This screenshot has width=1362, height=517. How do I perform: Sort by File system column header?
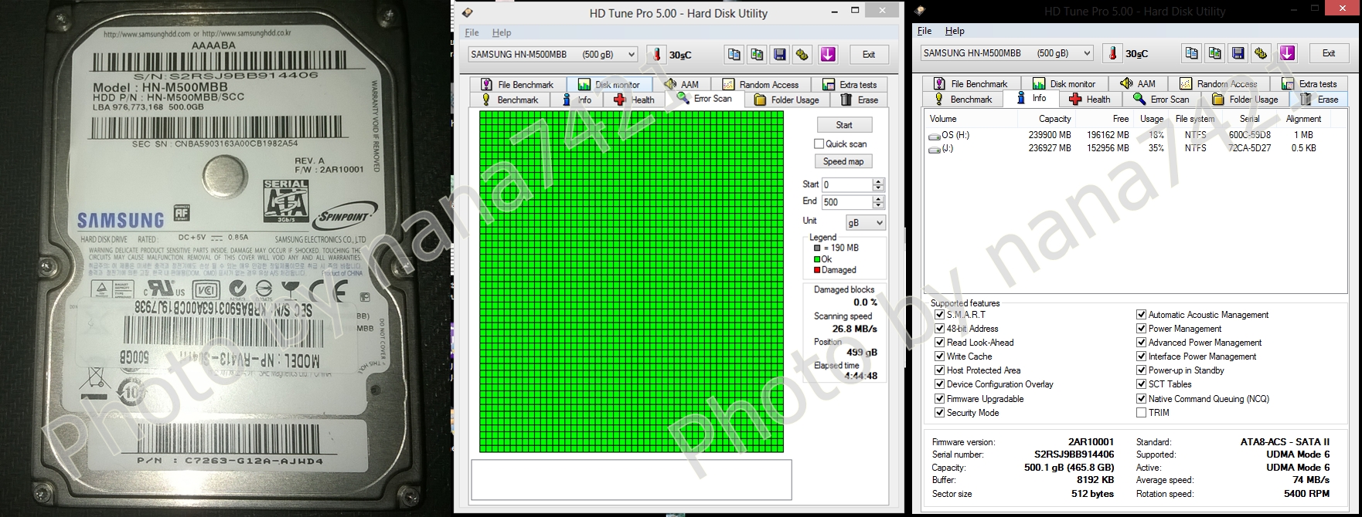pos(1194,119)
